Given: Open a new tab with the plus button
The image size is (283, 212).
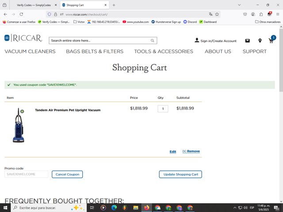Looking at the screenshot, I should coord(114,5).
